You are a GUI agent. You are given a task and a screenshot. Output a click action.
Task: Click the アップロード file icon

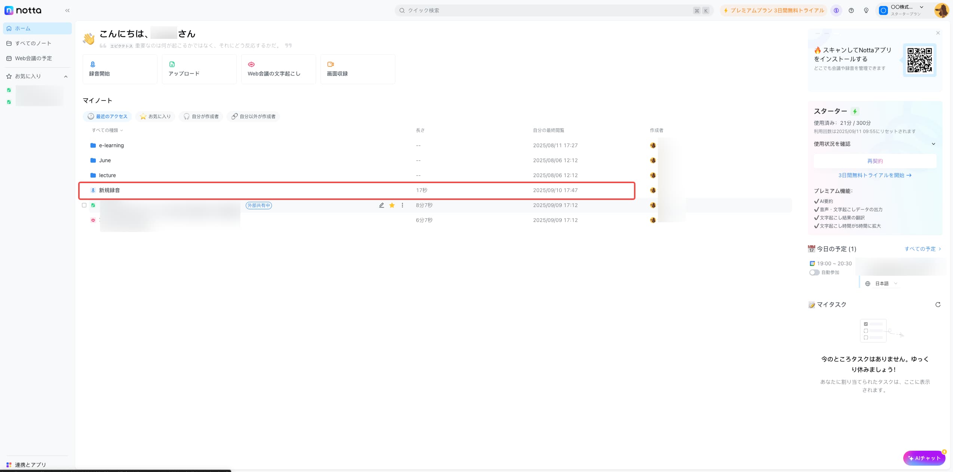(172, 64)
